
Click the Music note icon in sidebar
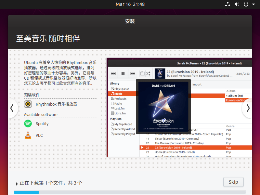[x=112, y=94]
